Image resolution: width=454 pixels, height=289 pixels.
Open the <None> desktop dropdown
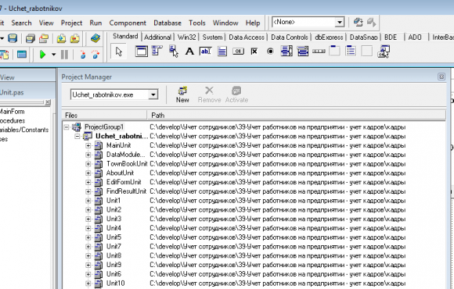(x=340, y=22)
